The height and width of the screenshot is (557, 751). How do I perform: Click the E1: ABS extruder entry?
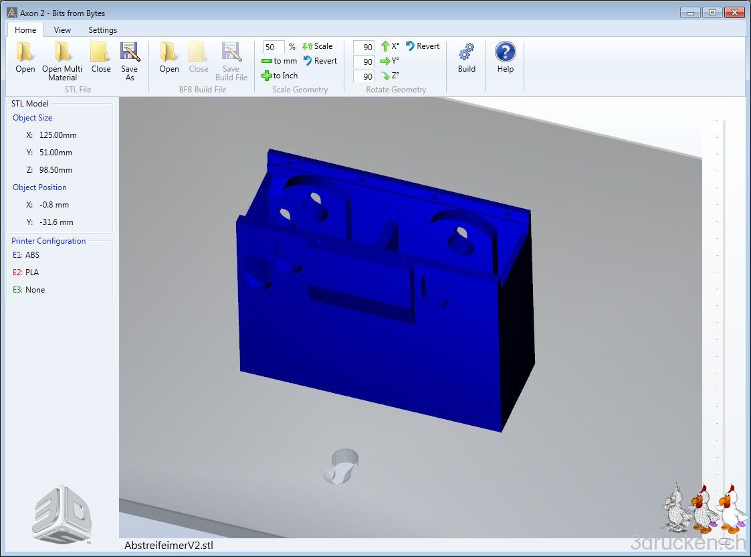click(26, 255)
